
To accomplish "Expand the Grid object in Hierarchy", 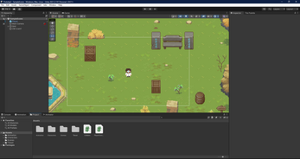I will [x=8, y=26].
